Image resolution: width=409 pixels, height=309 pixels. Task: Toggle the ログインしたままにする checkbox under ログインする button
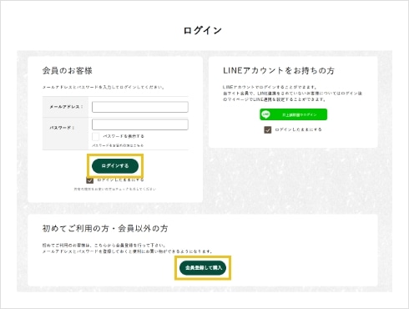[89, 180]
